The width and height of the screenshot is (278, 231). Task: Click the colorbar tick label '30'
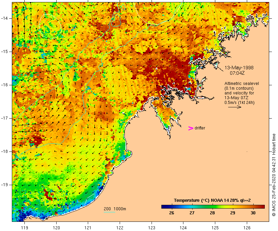(x=253, y=213)
